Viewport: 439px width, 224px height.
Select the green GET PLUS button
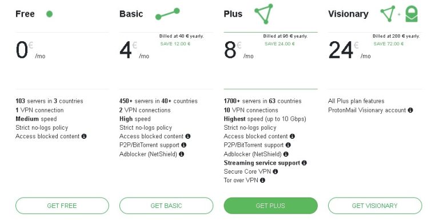point(270,206)
